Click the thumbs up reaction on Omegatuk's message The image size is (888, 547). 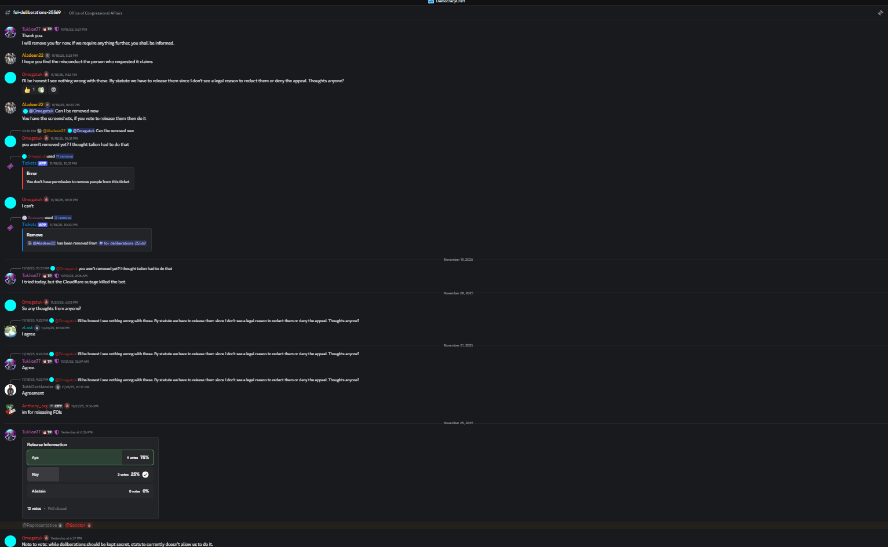(x=27, y=90)
